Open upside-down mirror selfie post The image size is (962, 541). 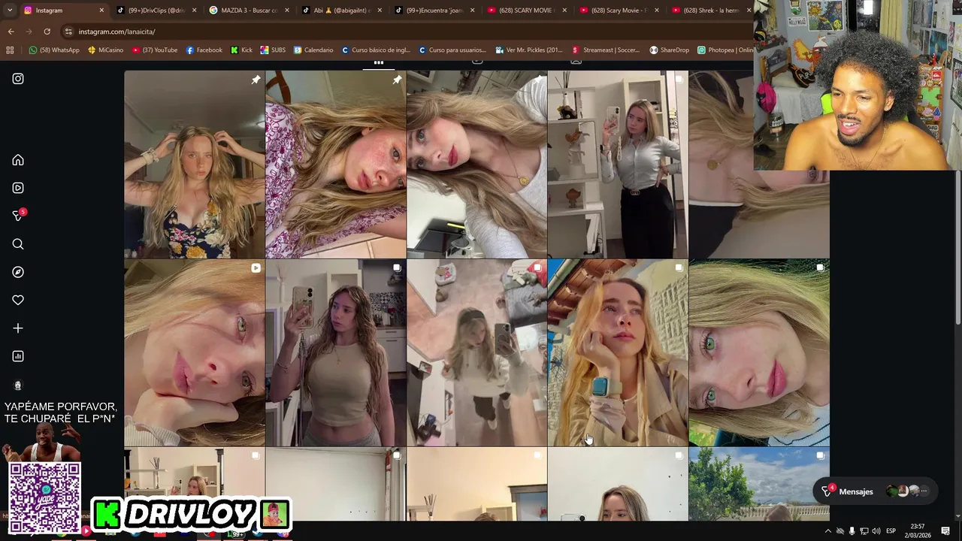476,353
